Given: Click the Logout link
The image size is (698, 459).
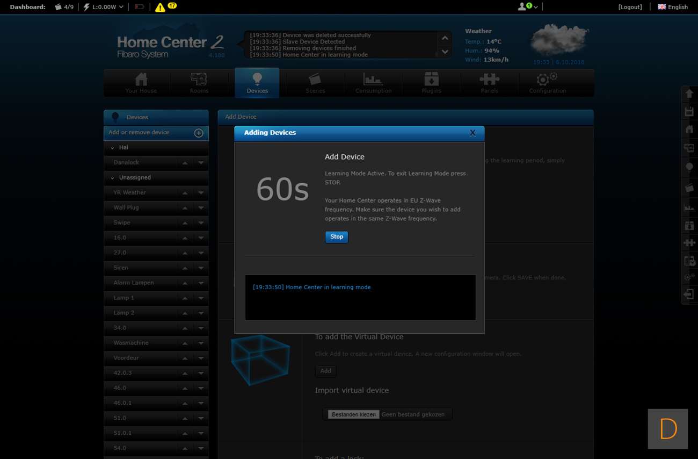Looking at the screenshot, I should coord(630,7).
